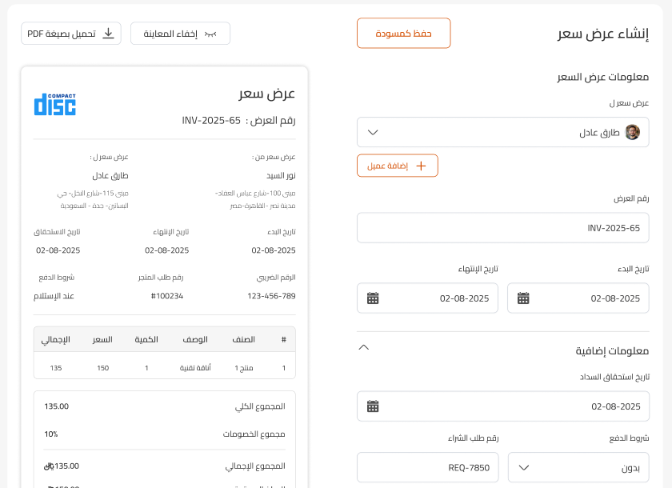The height and width of the screenshot is (488, 672).
Task: Save the quote with حفظ كمسودة
Action: point(404,33)
